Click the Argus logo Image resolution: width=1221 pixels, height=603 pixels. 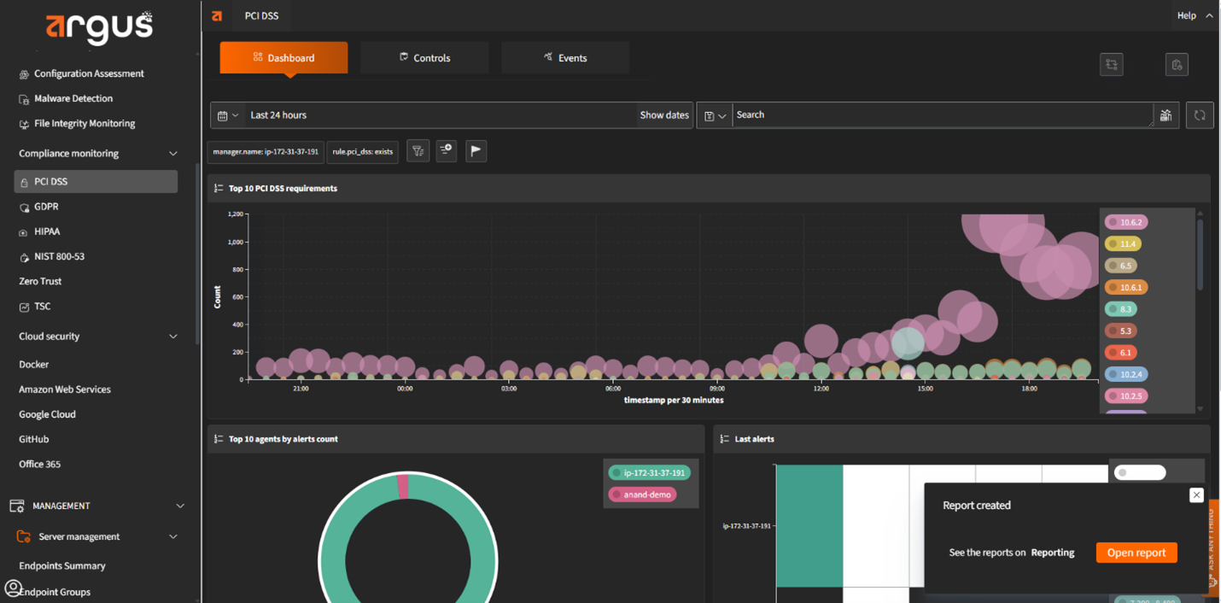click(x=99, y=27)
